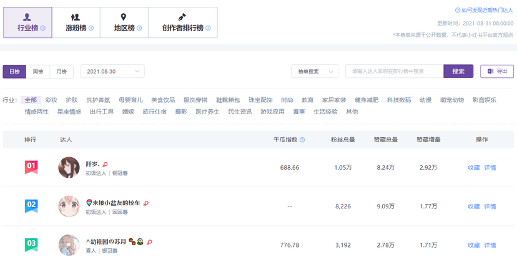Filter by the 美食饮品 industry category

click(x=163, y=100)
